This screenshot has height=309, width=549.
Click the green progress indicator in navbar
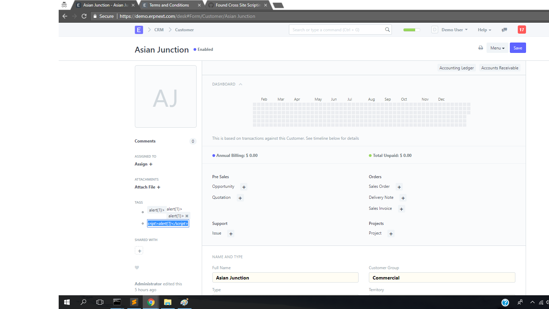pos(411,30)
